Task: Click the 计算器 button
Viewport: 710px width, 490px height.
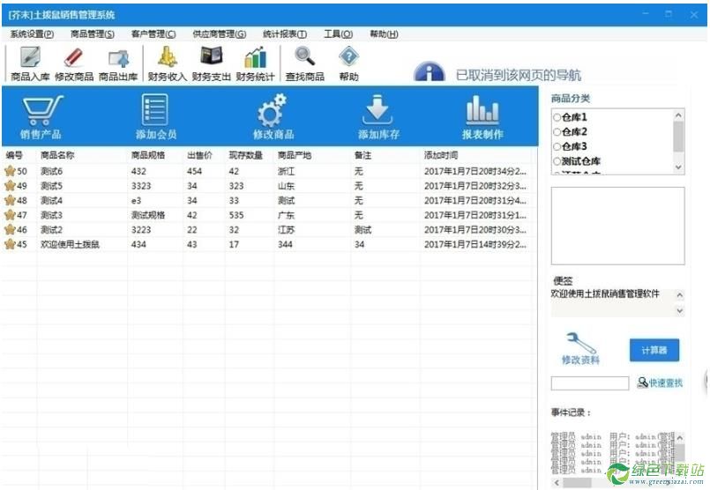Action: coord(654,350)
